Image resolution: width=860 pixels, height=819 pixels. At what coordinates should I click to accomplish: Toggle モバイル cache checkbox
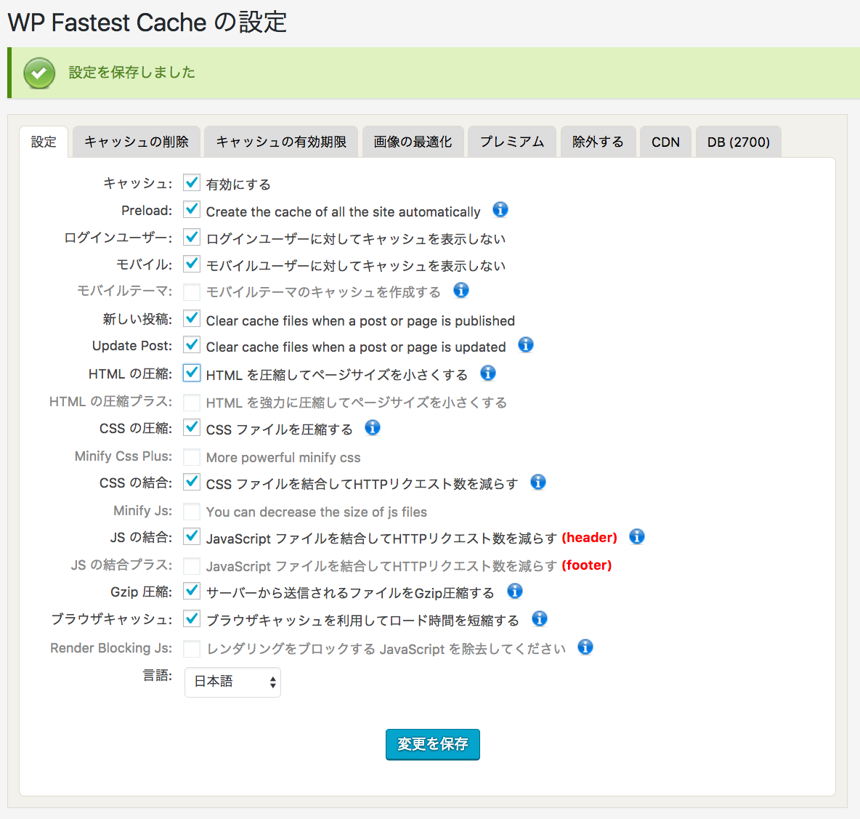coord(192,264)
